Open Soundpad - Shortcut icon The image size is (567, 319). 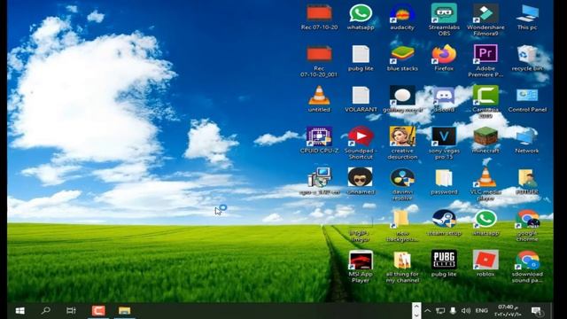pos(361,143)
